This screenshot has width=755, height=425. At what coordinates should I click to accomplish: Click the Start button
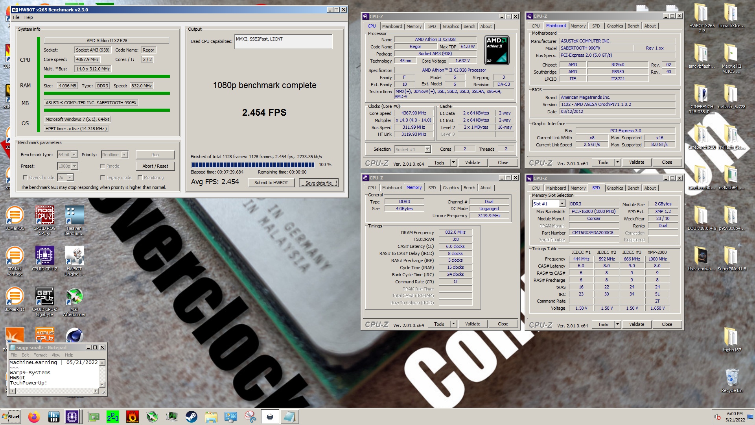[11, 417]
